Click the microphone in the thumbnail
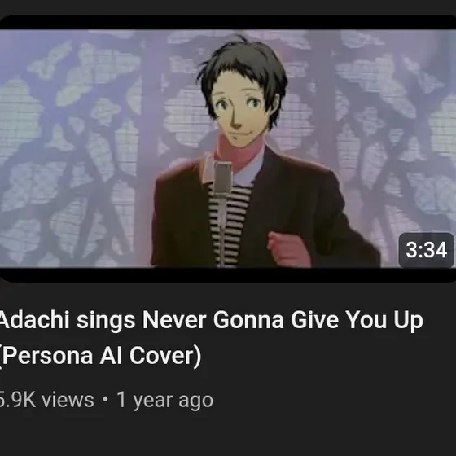Image resolution: width=456 pixels, height=456 pixels. [223, 179]
